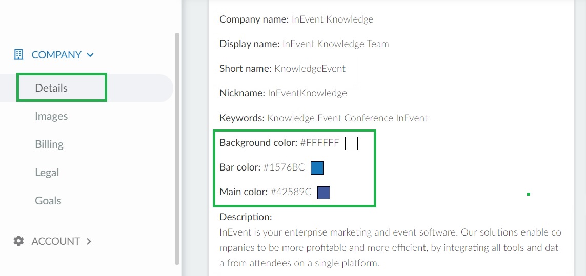Select the short name KnowledgeEvent

[x=310, y=68]
